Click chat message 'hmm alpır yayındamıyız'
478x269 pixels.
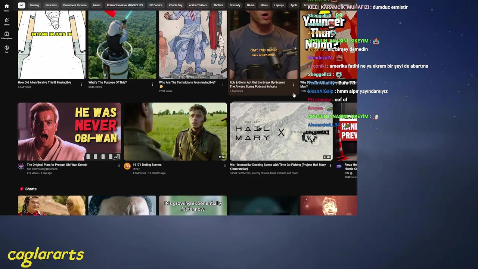click(x=362, y=91)
